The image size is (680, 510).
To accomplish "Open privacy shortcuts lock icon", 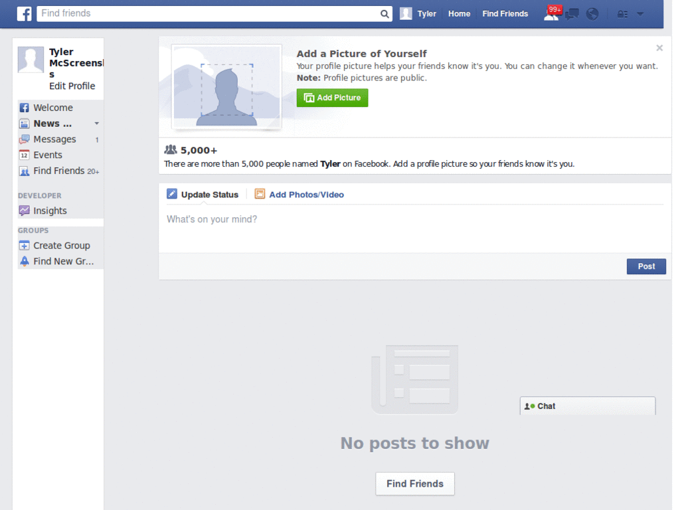I will [622, 15].
